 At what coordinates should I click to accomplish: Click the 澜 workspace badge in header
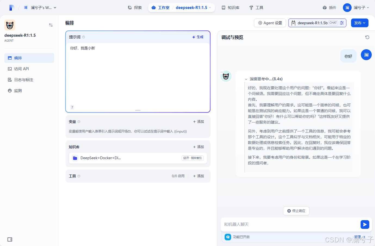pos(26,8)
